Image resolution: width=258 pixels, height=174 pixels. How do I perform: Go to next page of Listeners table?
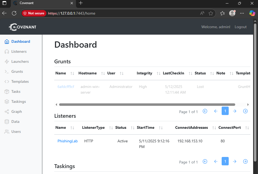coord(235,162)
